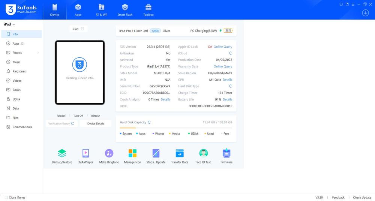Image resolution: width=375 pixels, height=201 pixels.
Task: Click the UDID value text
Action: pos(210,106)
